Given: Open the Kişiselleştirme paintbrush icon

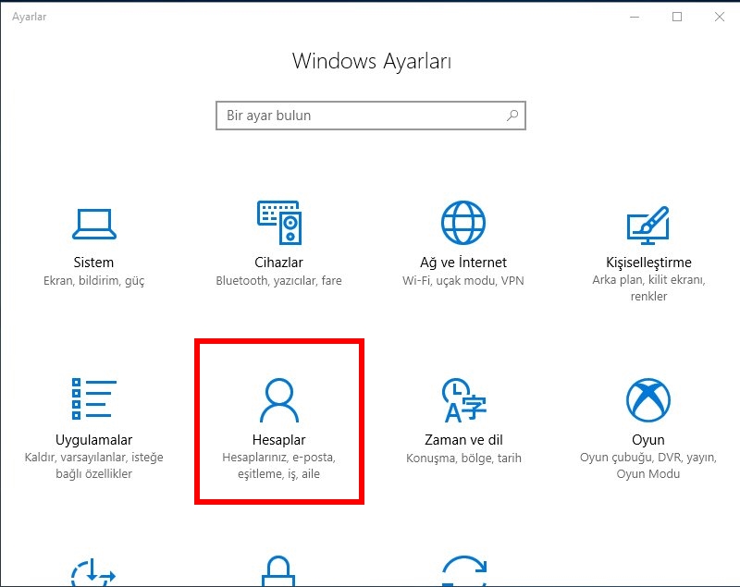Looking at the screenshot, I should point(648,226).
